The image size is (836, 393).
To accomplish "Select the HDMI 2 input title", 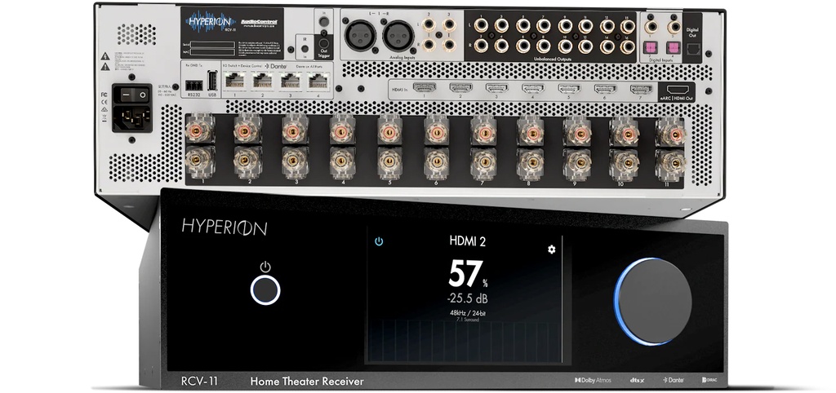I will click(x=468, y=241).
